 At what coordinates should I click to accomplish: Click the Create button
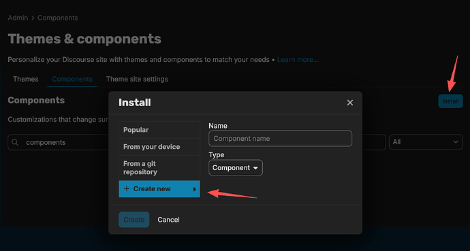(134, 220)
